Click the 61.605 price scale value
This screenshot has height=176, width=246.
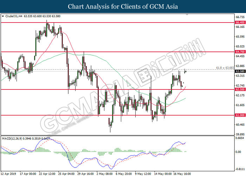point(240,105)
